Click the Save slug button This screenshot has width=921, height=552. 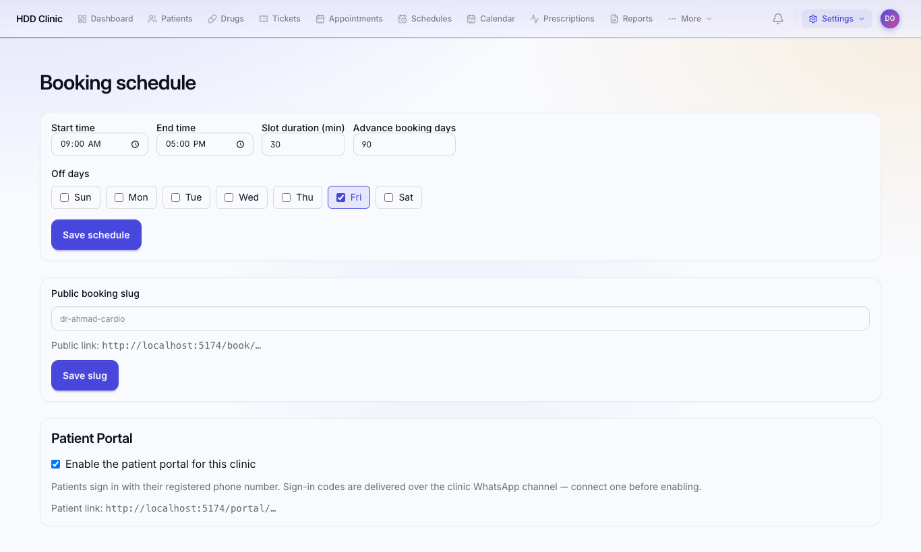point(85,376)
